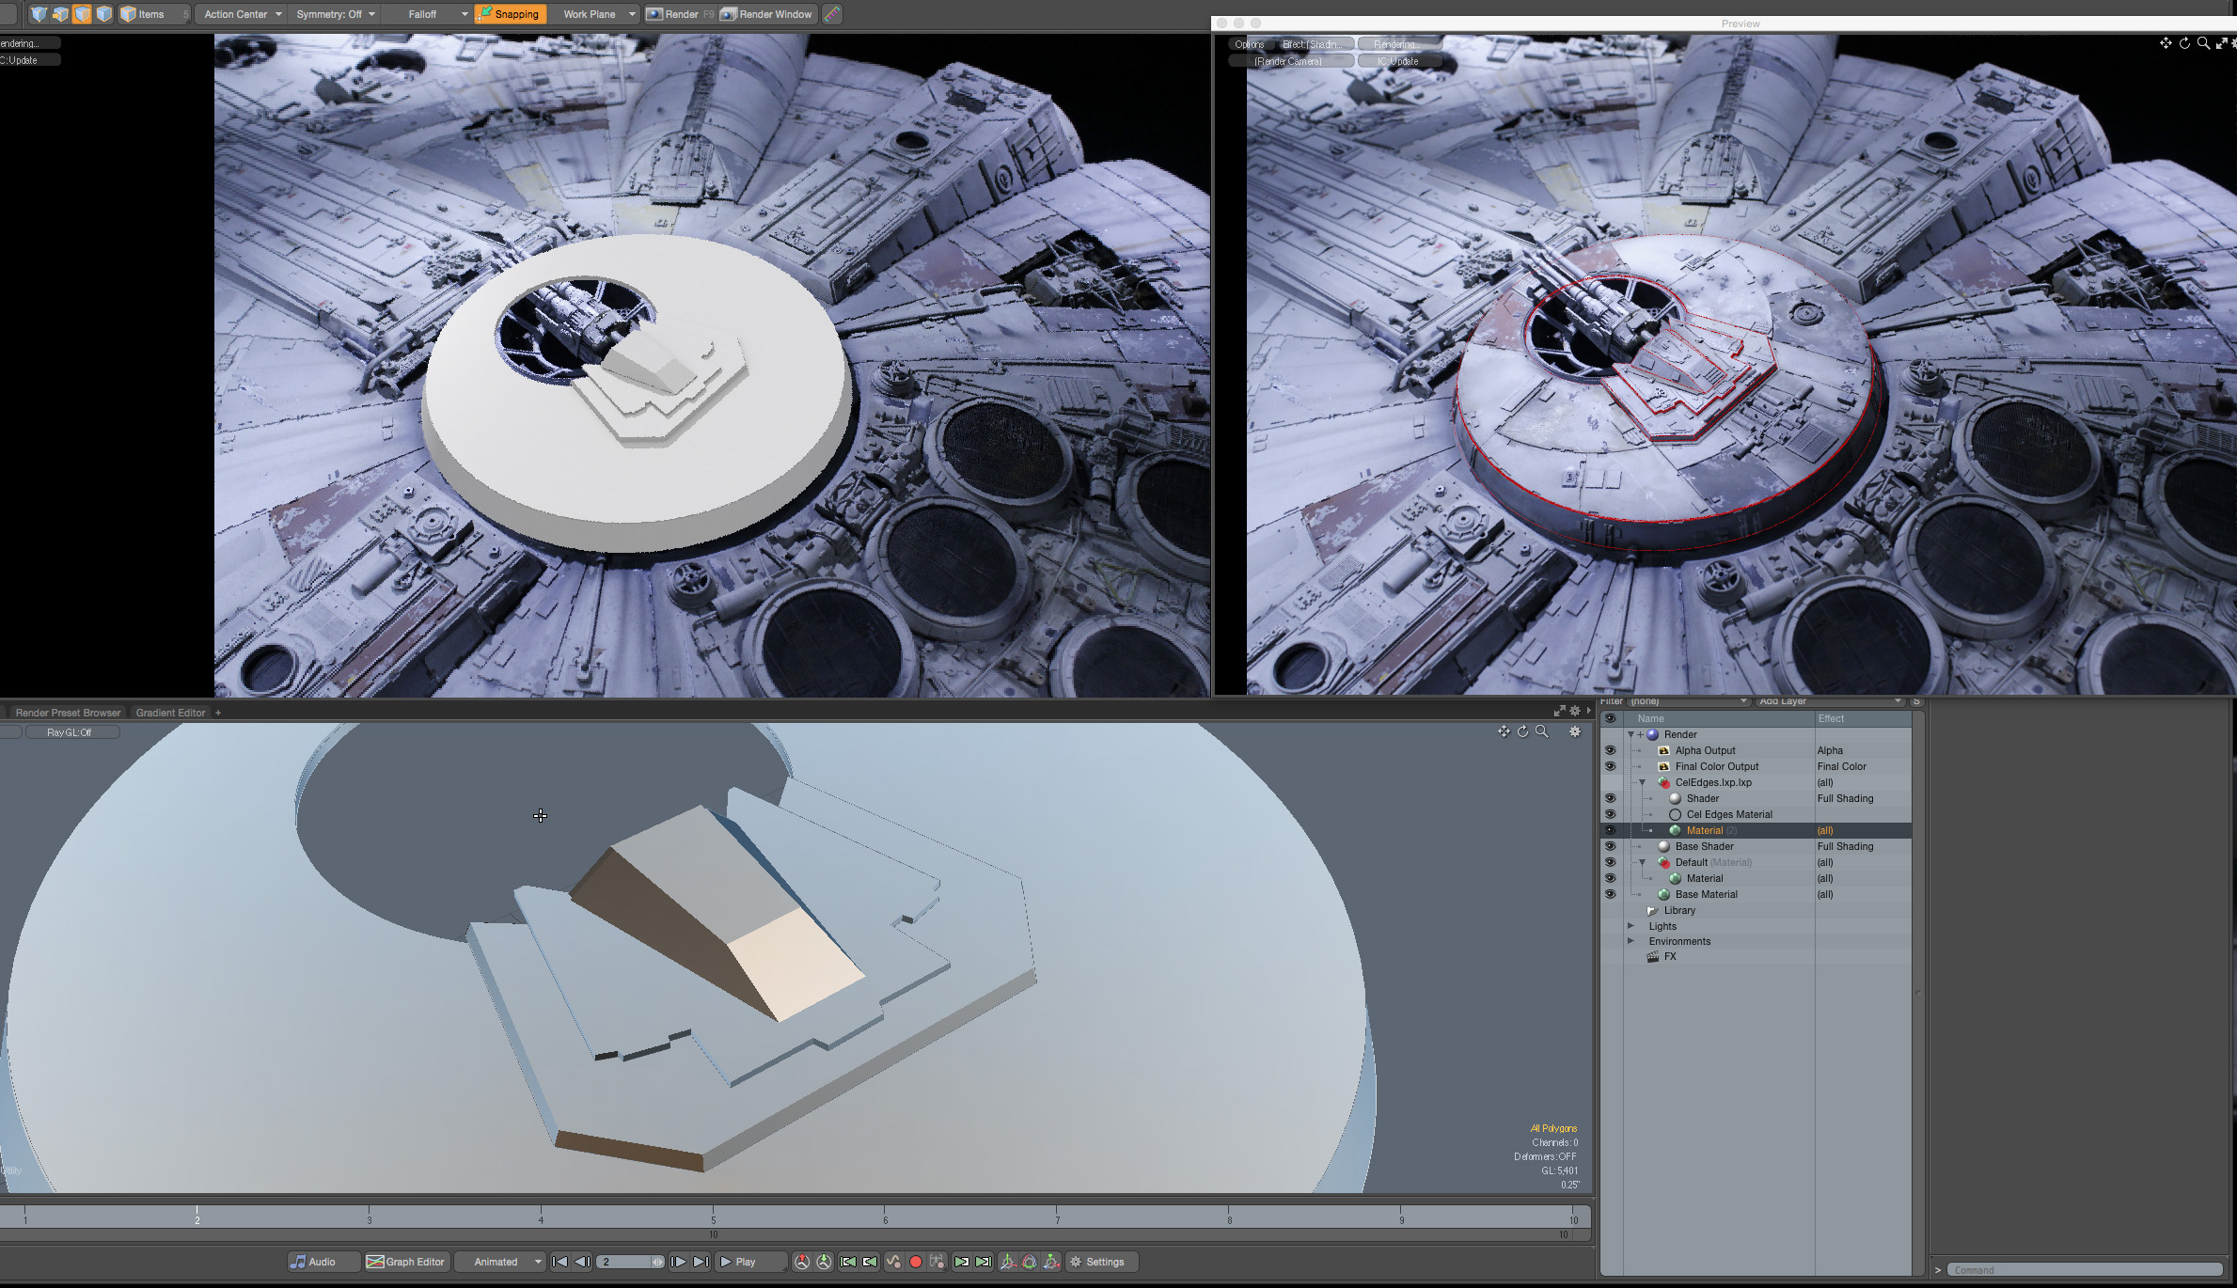This screenshot has height=1288, width=2237.
Task: Go to last frame
Action: click(x=701, y=1262)
